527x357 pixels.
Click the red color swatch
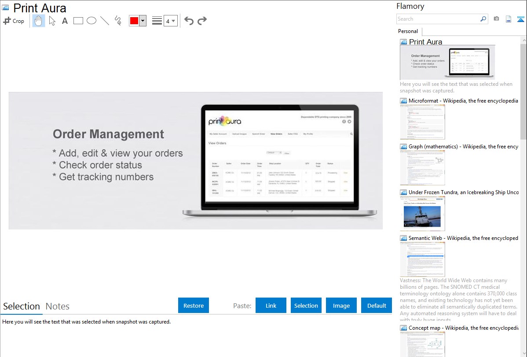134,21
